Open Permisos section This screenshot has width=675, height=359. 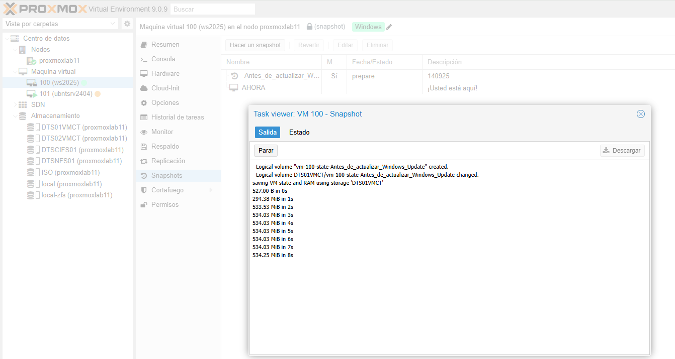click(x=178, y=204)
